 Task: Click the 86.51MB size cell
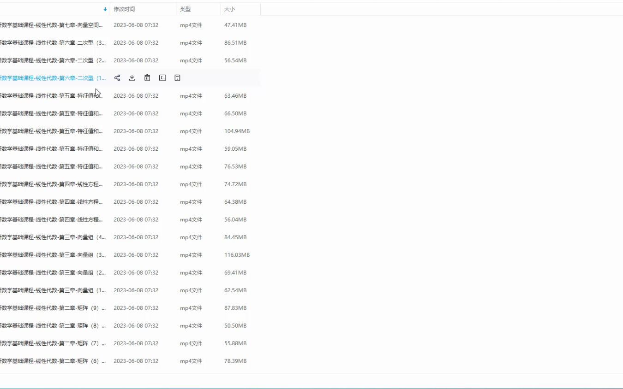coord(235,43)
